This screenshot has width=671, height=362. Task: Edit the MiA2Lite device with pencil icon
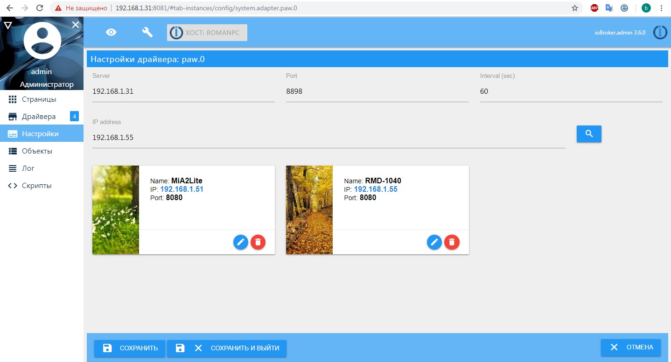coord(241,242)
